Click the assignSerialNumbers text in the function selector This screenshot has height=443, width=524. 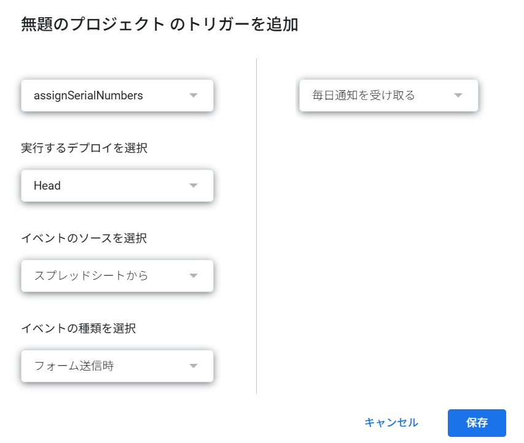coord(88,96)
